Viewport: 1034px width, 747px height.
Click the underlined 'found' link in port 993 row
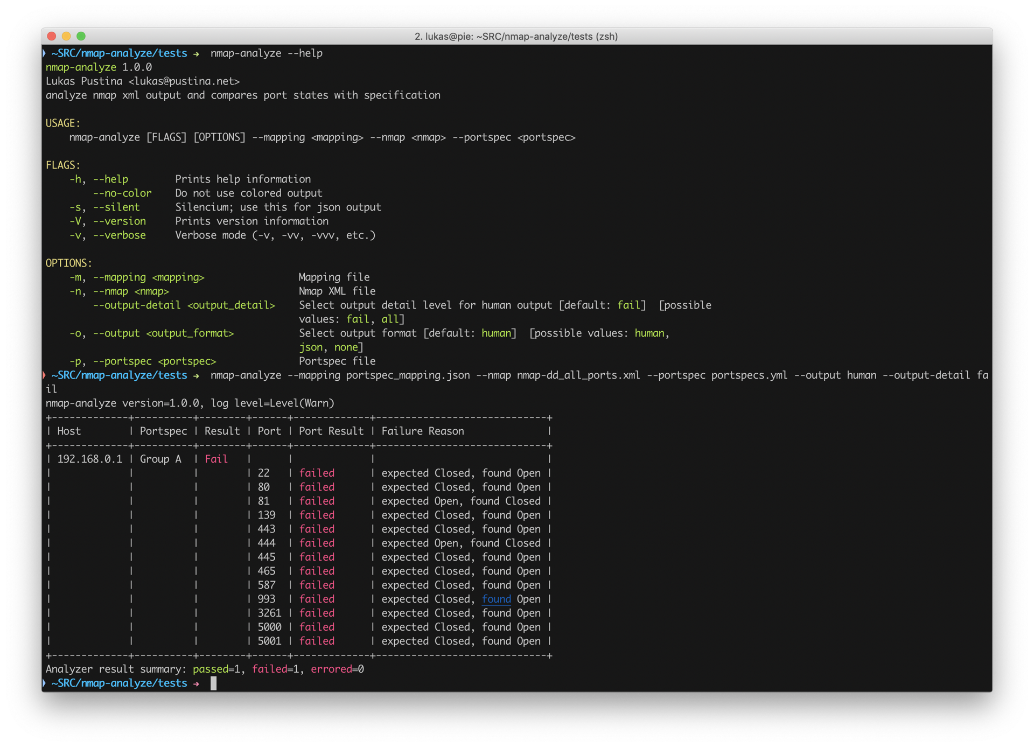click(x=496, y=599)
